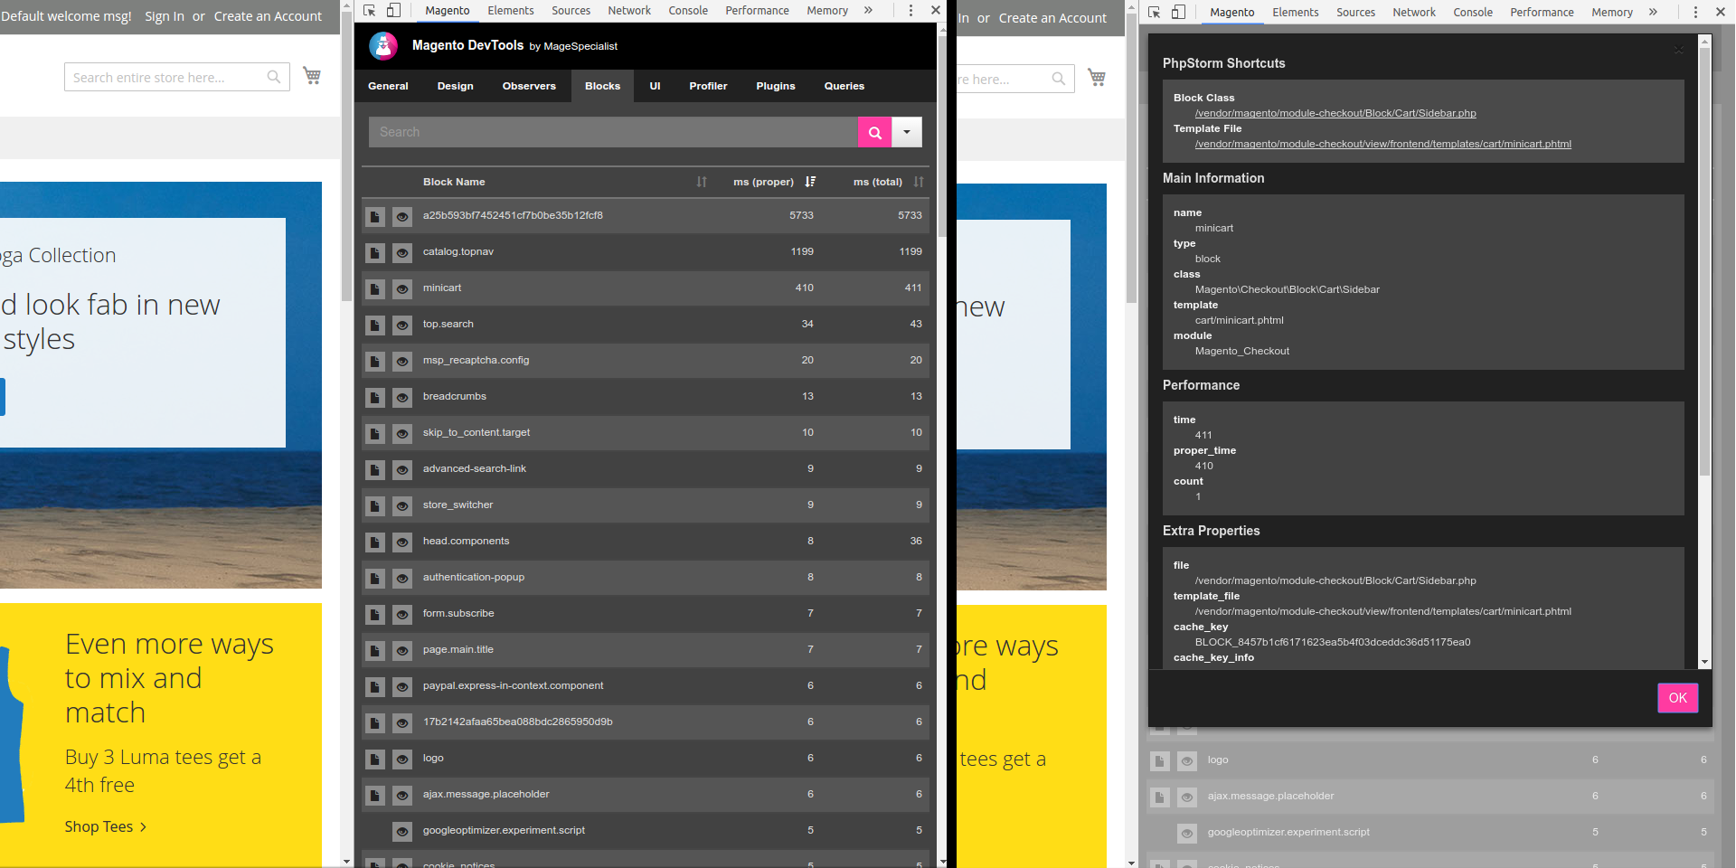
Task: Sort by the ms (proper) column arrows
Action: pos(810,182)
